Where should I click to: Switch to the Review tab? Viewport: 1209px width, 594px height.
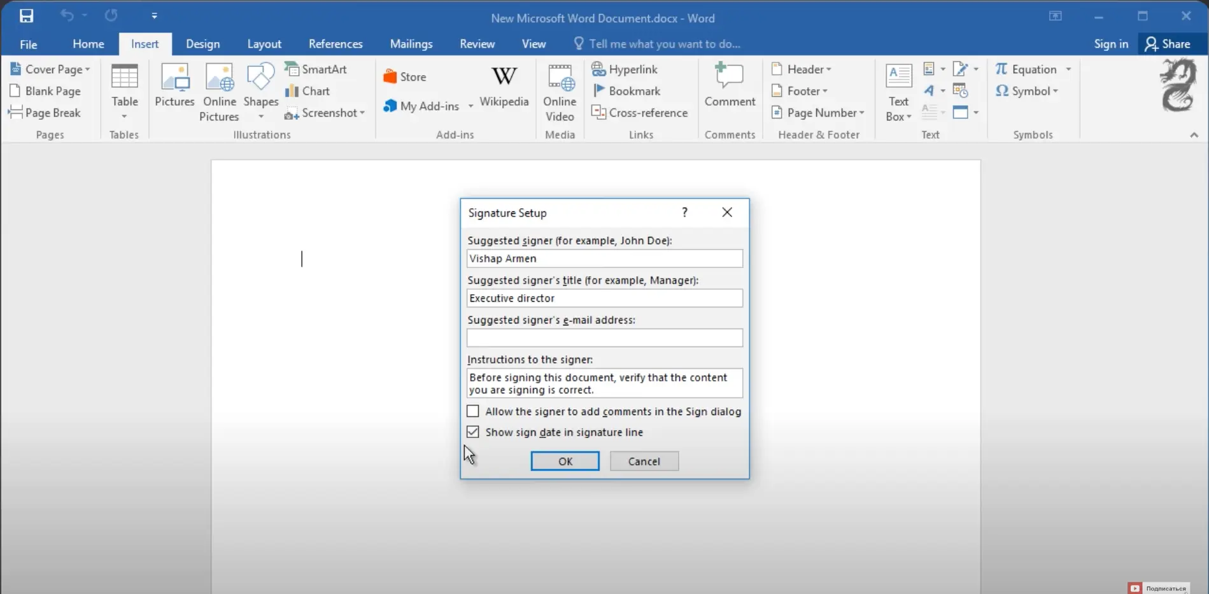477,44
